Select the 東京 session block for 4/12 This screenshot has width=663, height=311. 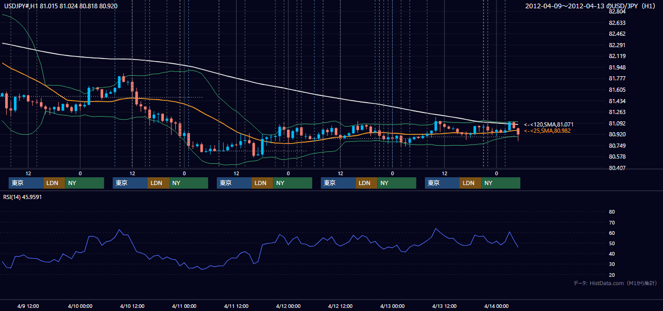click(x=338, y=183)
